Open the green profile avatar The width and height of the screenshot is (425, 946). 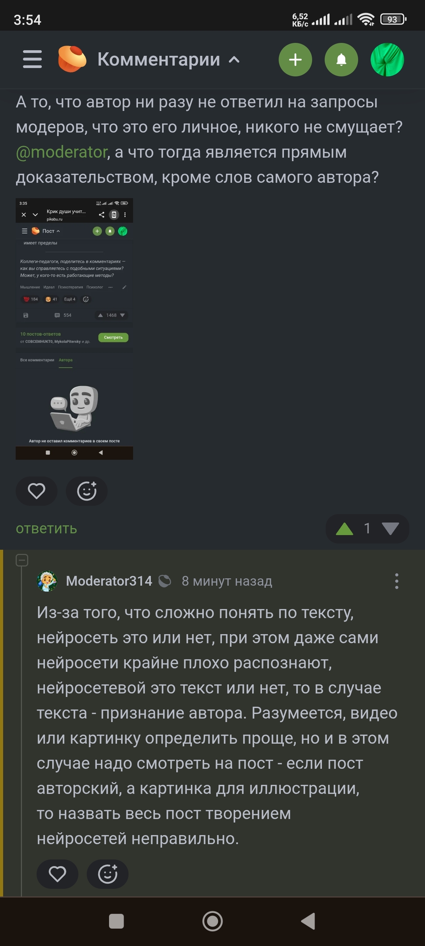[387, 60]
